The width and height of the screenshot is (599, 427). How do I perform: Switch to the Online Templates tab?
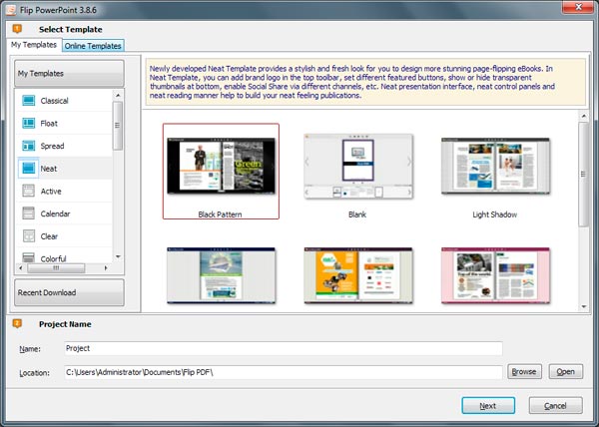coord(93,46)
